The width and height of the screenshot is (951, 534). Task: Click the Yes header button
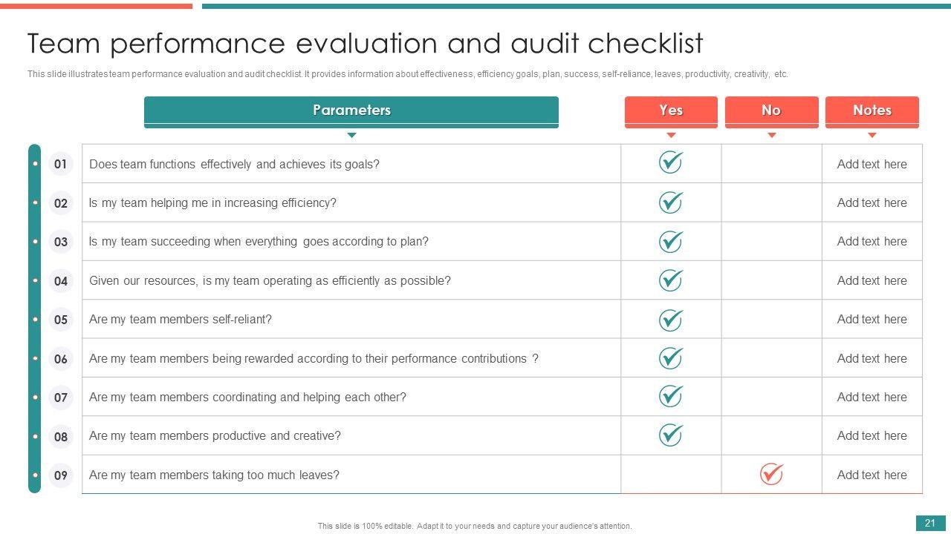point(671,111)
